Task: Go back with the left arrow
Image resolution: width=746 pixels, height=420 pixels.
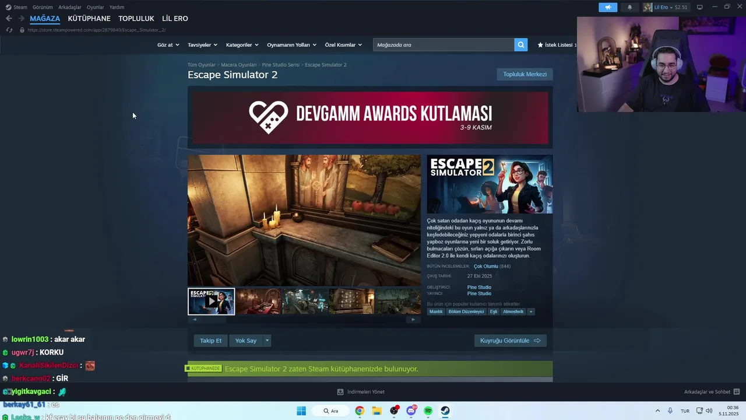Action: [x=9, y=19]
